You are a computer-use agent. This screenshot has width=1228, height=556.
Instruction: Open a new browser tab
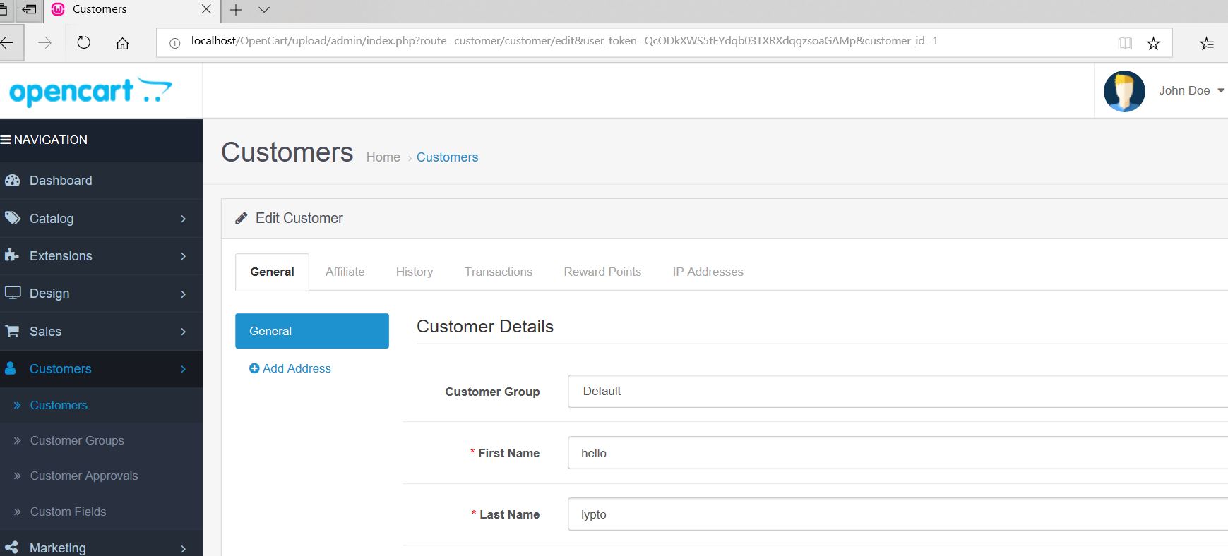click(x=236, y=10)
